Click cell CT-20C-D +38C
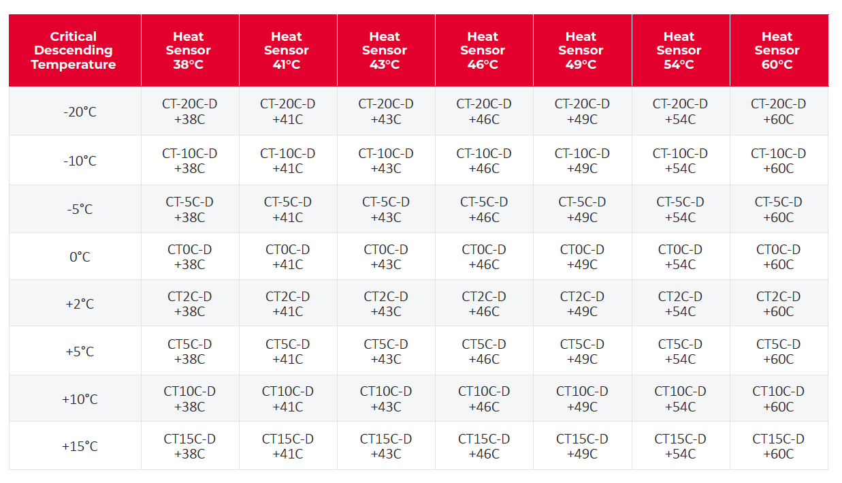 coord(190,112)
